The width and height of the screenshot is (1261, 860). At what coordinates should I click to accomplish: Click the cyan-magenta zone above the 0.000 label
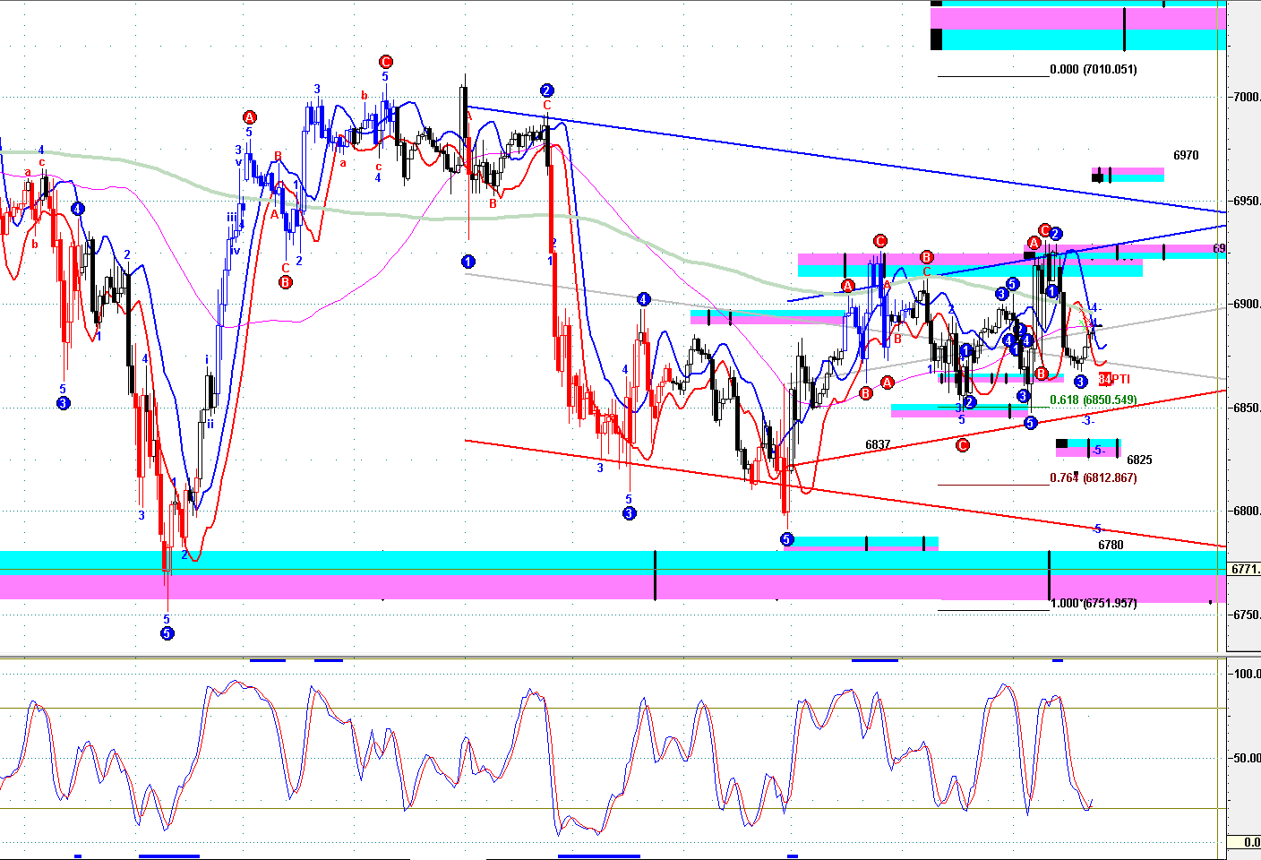[1078, 27]
